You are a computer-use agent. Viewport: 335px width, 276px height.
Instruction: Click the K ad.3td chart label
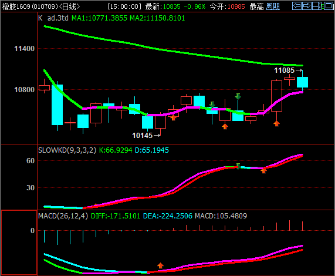(x=53, y=18)
